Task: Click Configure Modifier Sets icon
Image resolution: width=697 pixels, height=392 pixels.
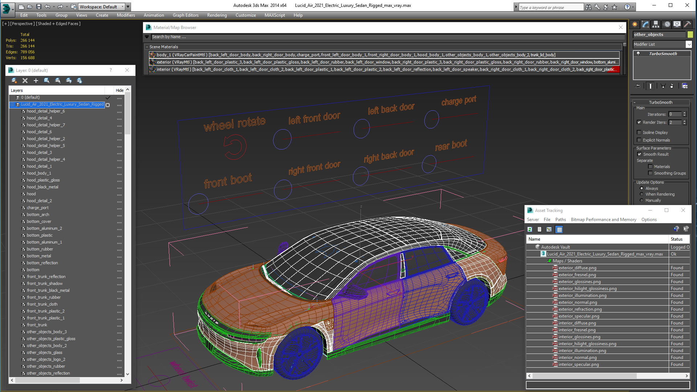Action: [685, 86]
